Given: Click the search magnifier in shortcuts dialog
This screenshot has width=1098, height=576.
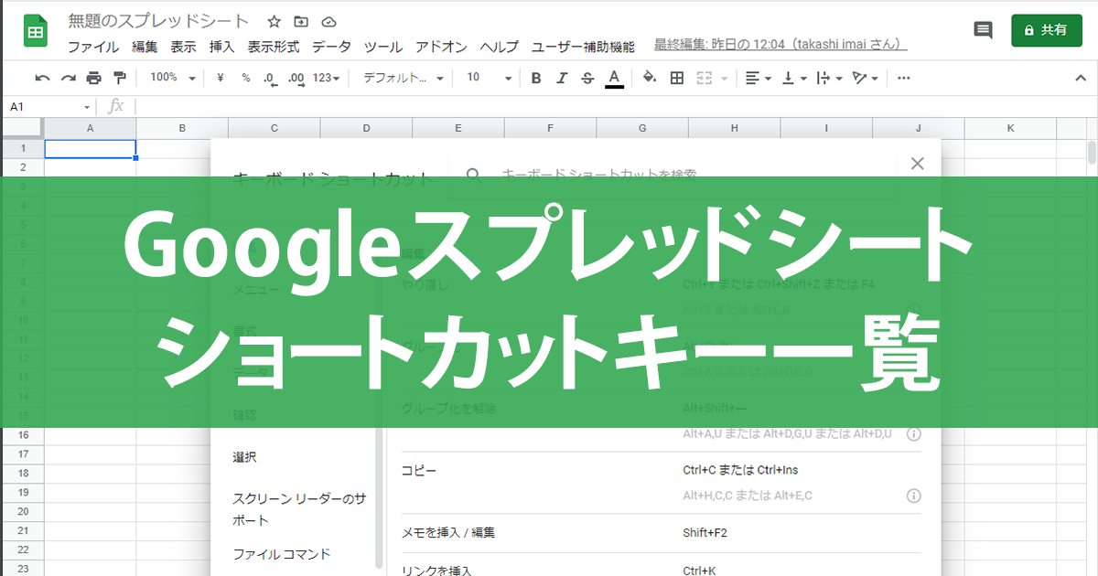Looking at the screenshot, I should pos(474,174).
